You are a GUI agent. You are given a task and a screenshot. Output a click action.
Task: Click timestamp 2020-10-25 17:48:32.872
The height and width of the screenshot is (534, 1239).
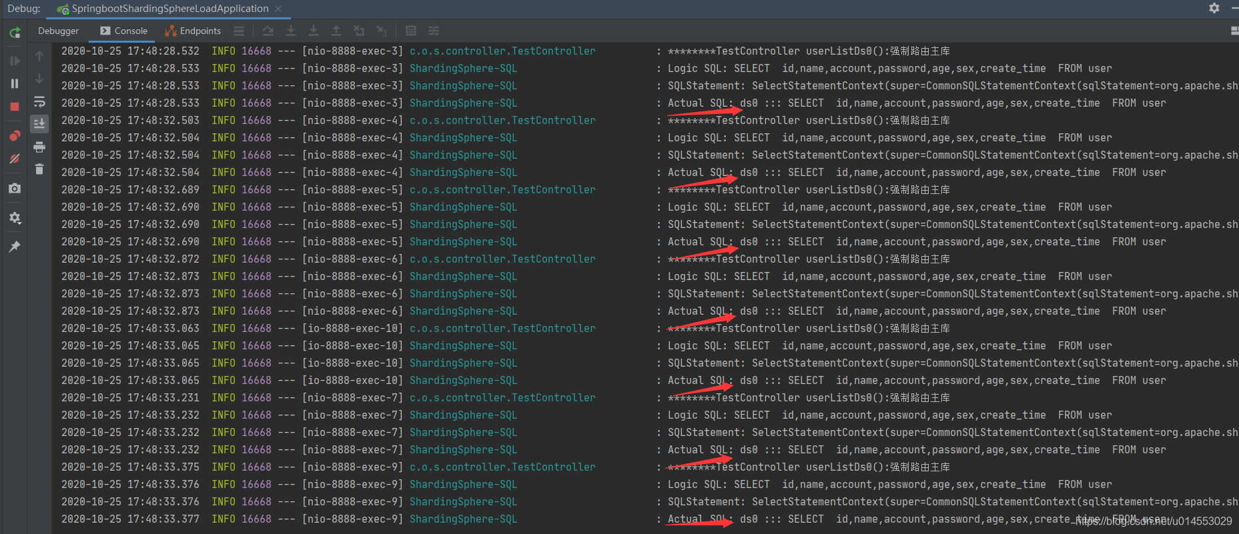pyautogui.click(x=130, y=259)
